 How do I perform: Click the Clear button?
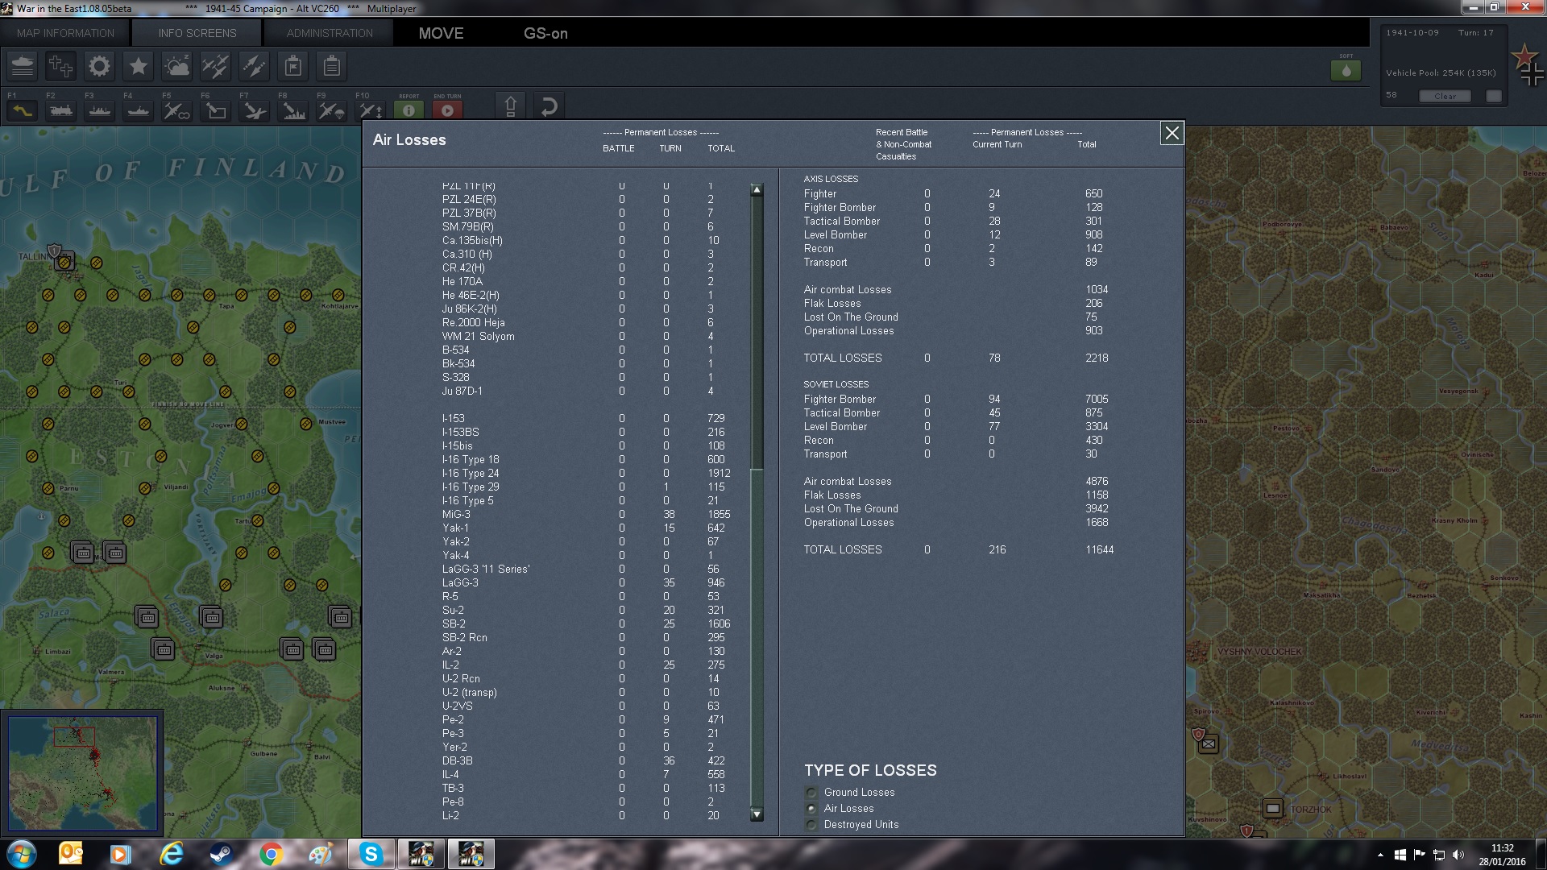click(x=1445, y=96)
